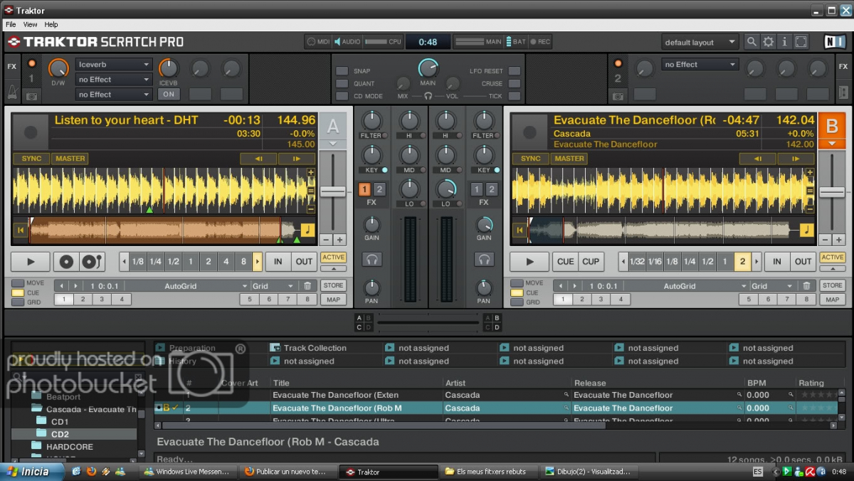Click Deck A tempo bend backward arrow

(258, 159)
